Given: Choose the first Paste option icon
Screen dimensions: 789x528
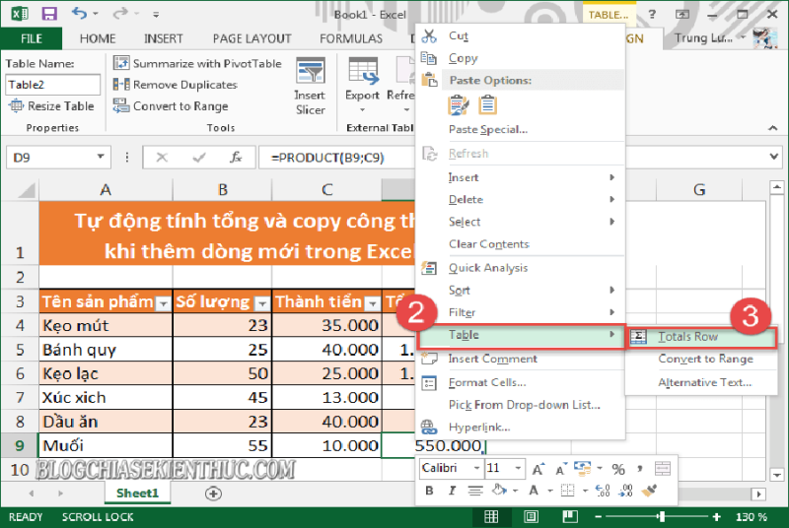Looking at the screenshot, I should (458, 105).
